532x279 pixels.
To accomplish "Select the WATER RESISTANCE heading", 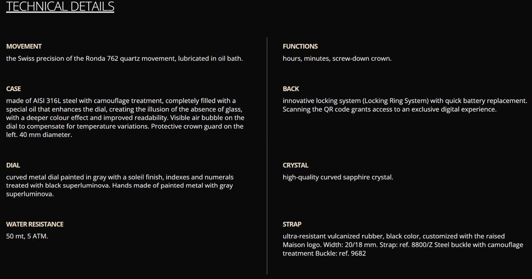I will [x=35, y=225].
